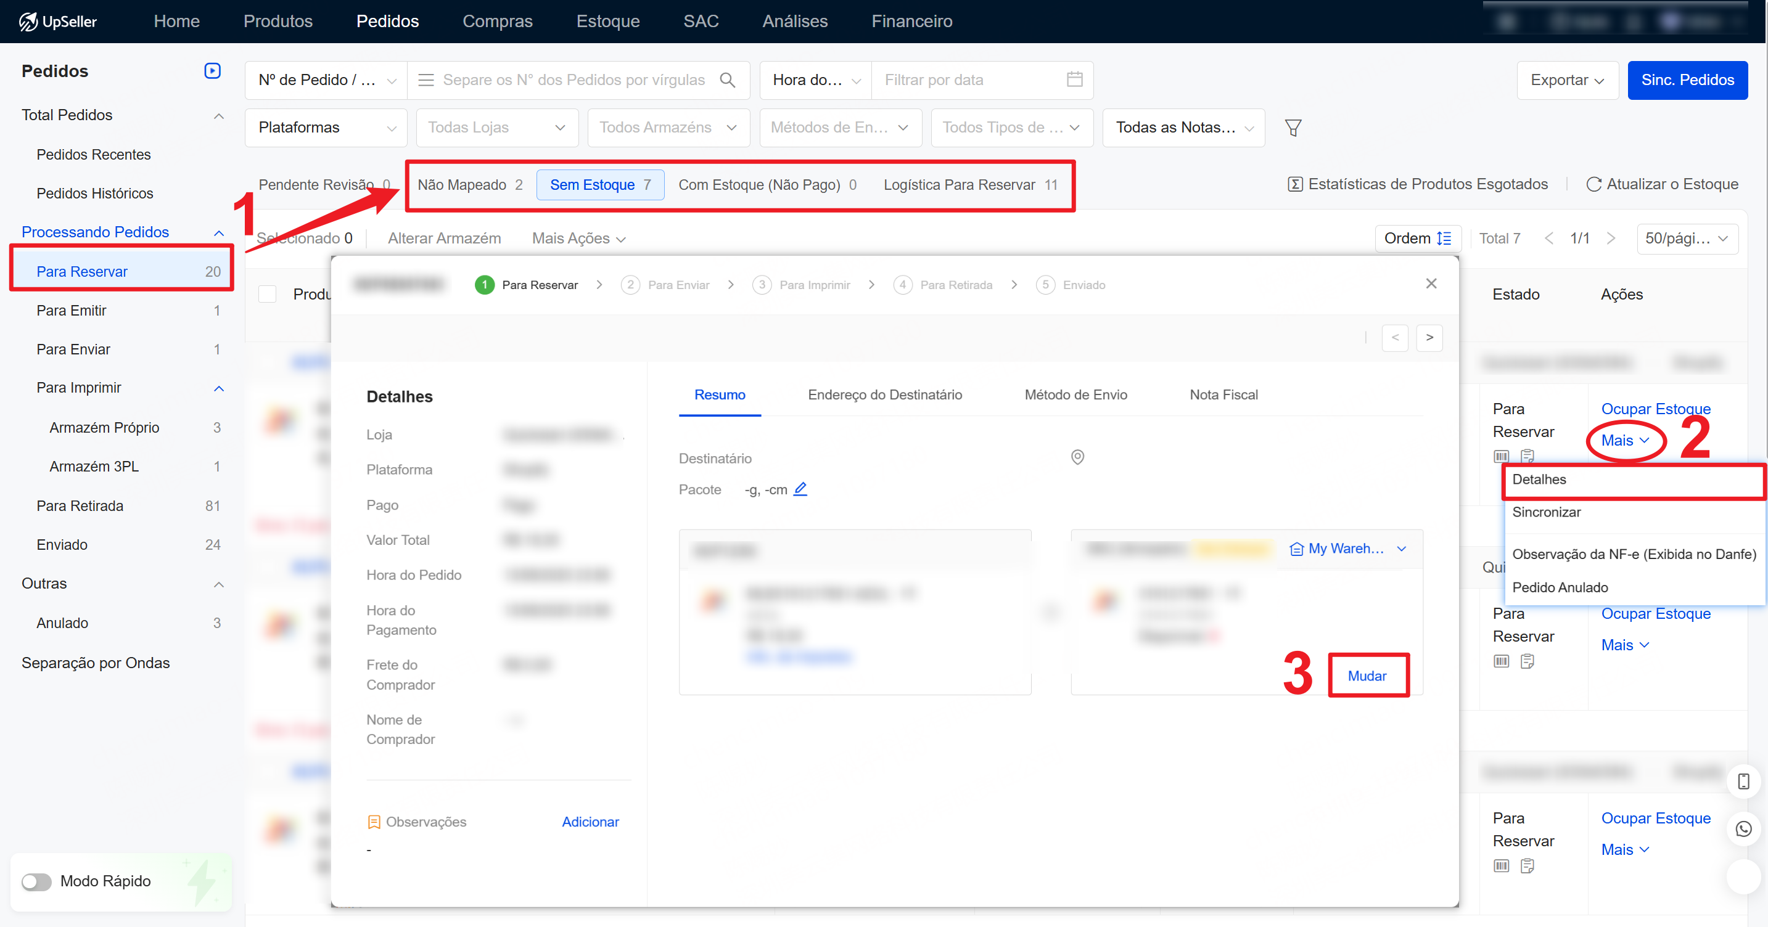Click the WhatsApp floating support icon
Image resolution: width=1768 pixels, height=927 pixels.
click(1743, 829)
